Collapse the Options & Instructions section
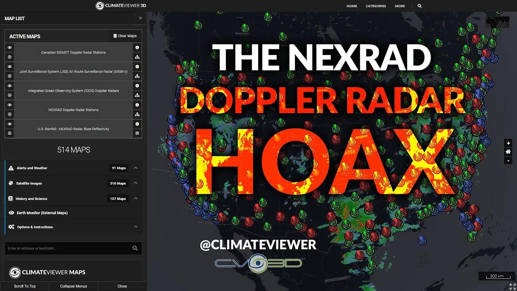The width and height of the screenshot is (517, 291). 136,227
